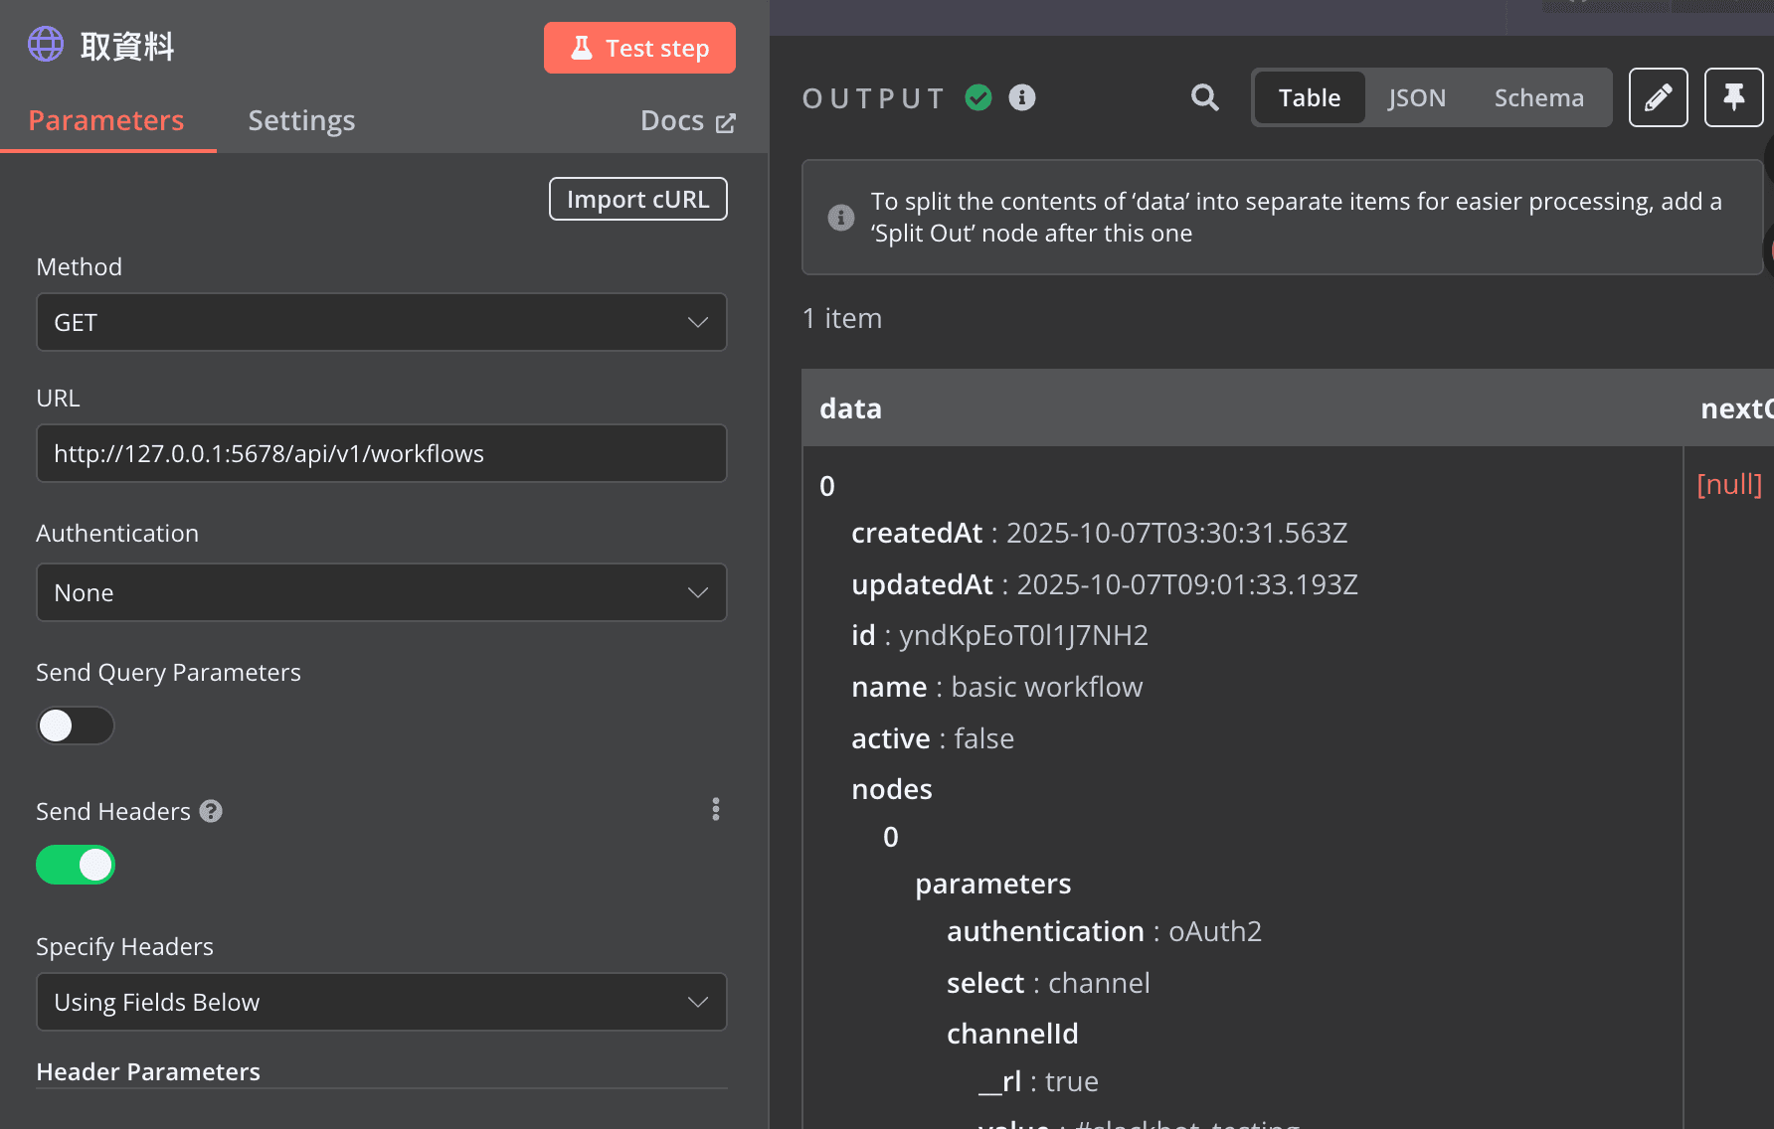1774x1129 pixels.
Task: Switch to the Settings tab
Action: (301, 120)
